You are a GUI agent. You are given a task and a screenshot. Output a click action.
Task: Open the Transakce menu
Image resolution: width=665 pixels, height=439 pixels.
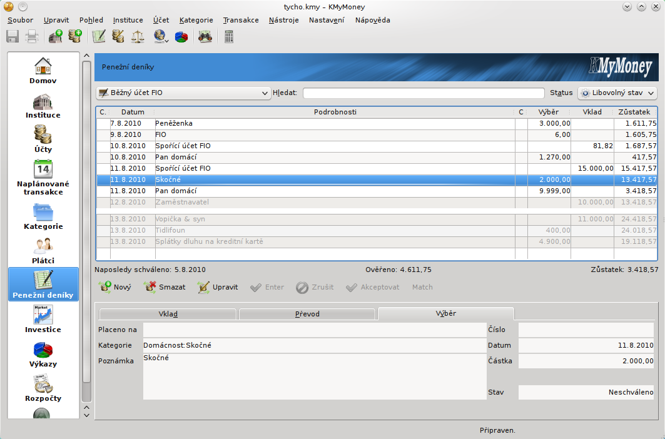(241, 20)
